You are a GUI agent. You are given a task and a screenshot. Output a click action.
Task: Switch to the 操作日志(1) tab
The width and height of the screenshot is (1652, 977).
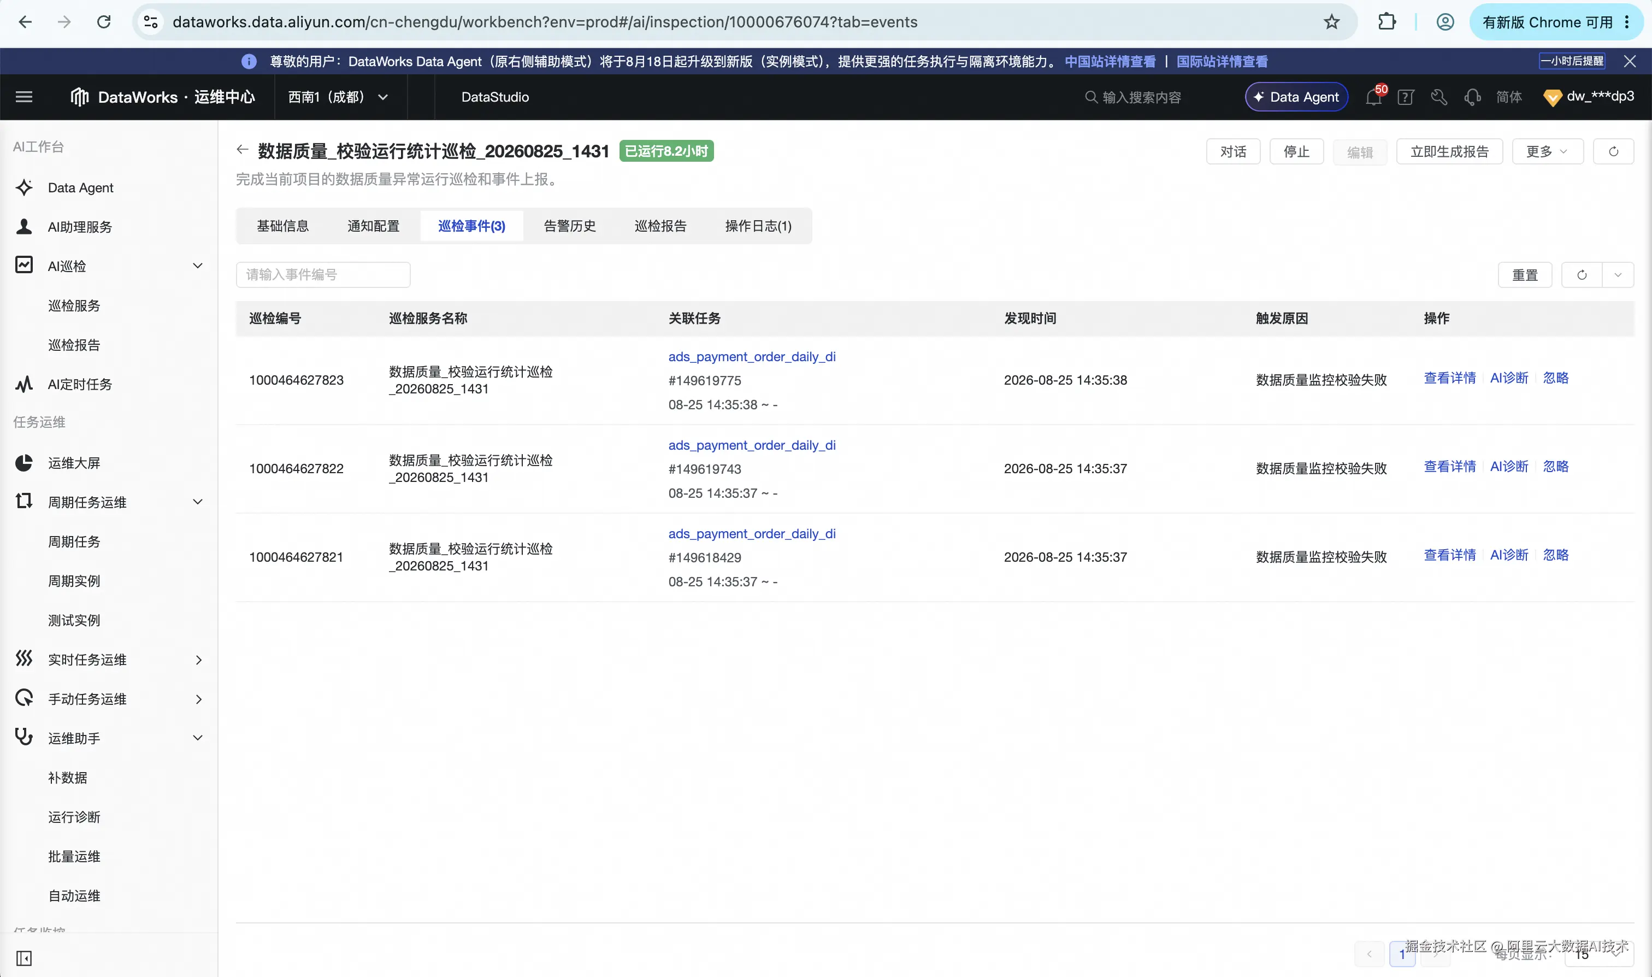point(758,226)
